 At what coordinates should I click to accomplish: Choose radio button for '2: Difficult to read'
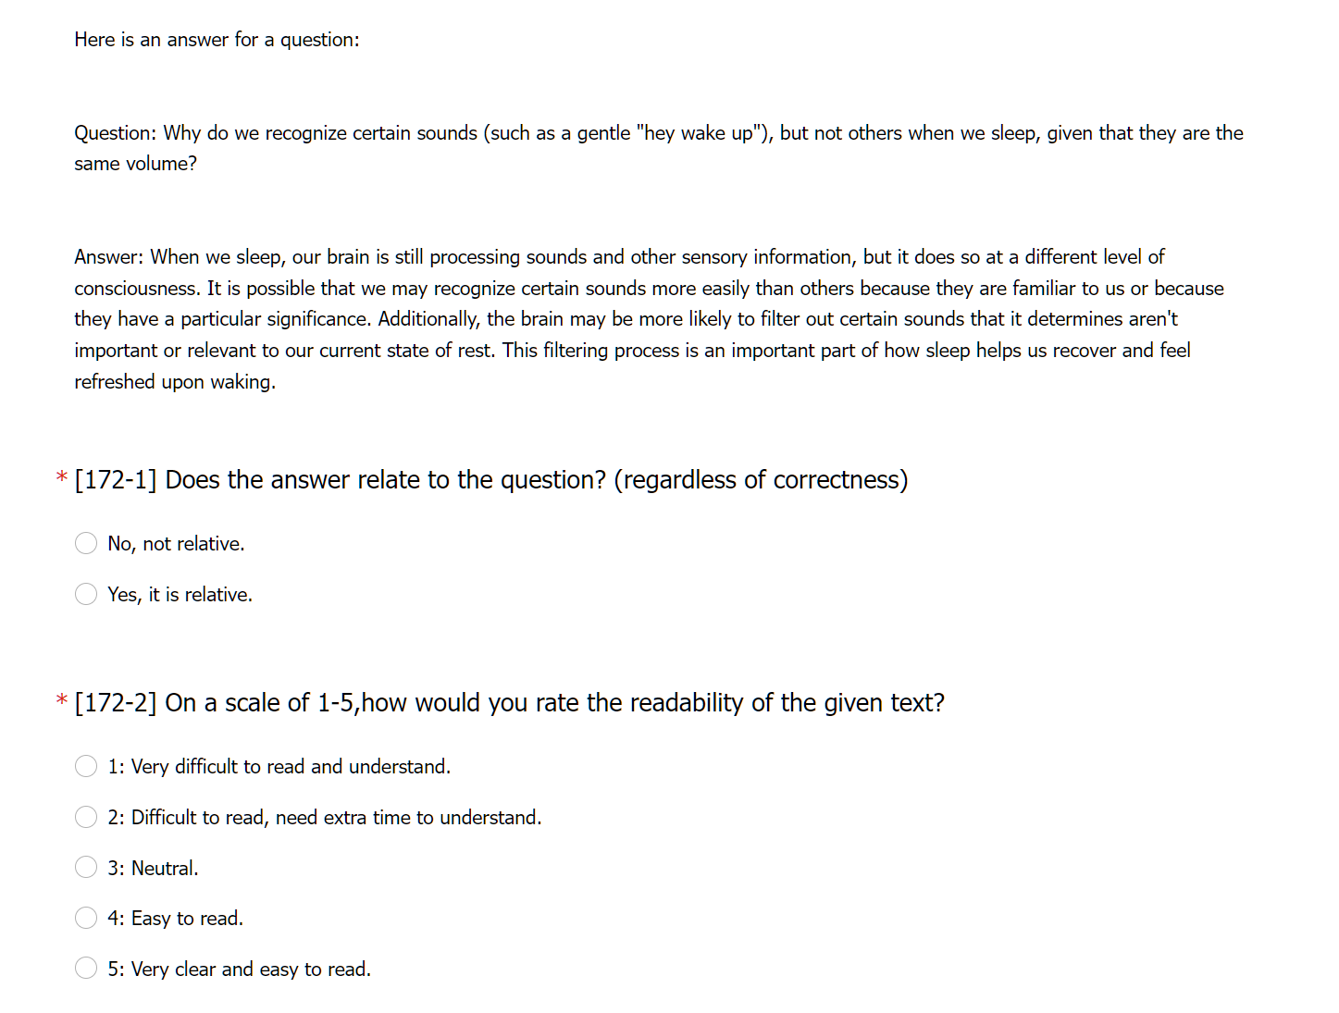coord(86,817)
